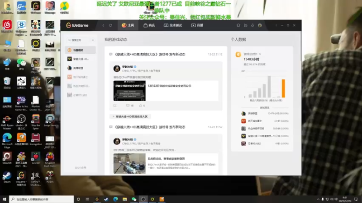Open the 五虎将过后 post title
362x203 pixels.
pos(166,159)
